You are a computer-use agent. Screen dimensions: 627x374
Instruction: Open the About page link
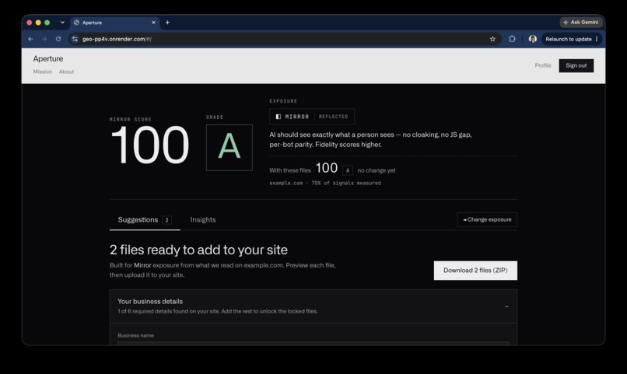tap(66, 72)
